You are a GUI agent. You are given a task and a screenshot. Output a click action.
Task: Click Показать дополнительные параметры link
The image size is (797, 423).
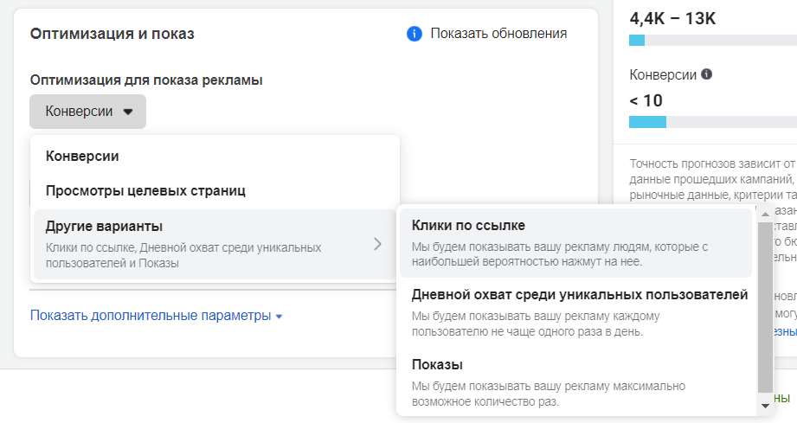(x=151, y=316)
